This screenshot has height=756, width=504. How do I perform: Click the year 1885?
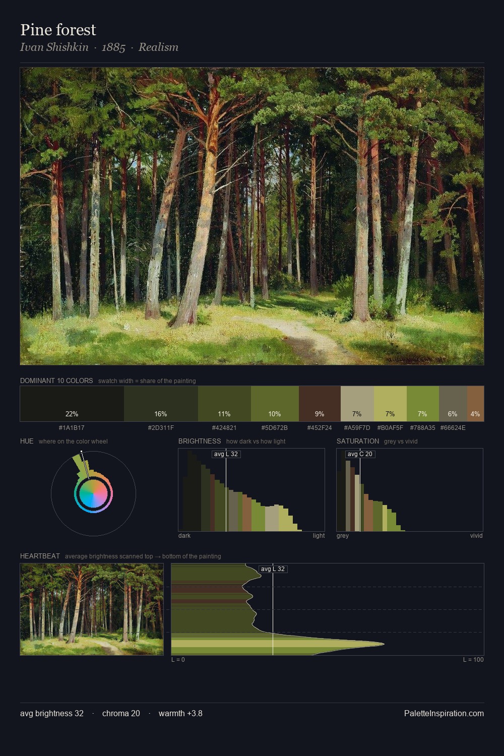(x=113, y=47)
